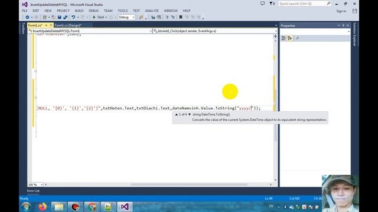
Task: Click the editor horizontal scrollbar thumb
Action: (x=189, y=184)
